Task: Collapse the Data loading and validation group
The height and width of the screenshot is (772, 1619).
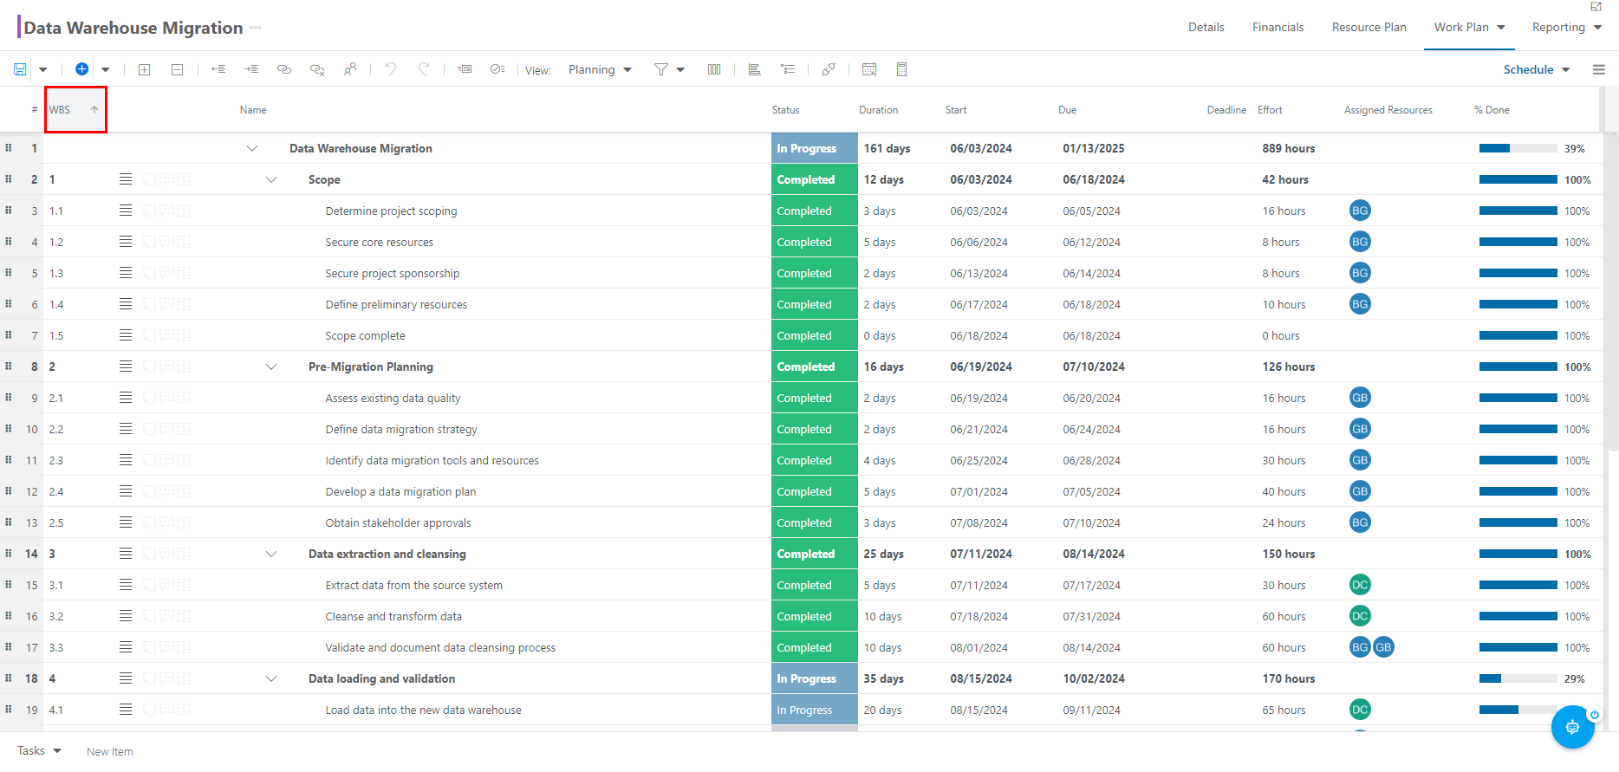Action: click(x=271, y=678)
